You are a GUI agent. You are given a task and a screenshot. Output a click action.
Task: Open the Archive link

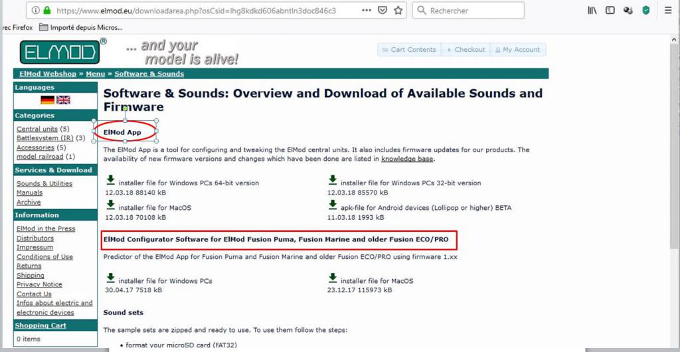tap(29, 203)
